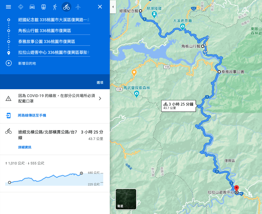Send route to phone via 將路線傳送至手機
Image resolution: width=262 pixels, height=214 pixels.
tap(32, 116)
